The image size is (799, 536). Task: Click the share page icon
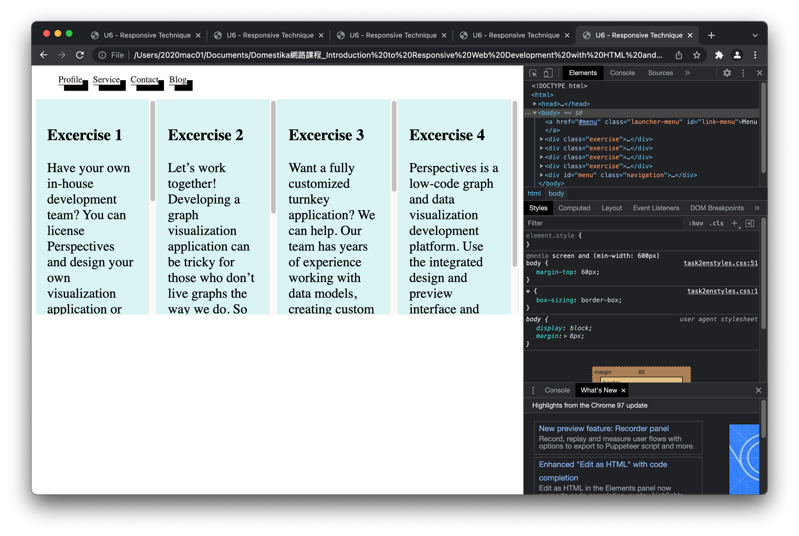679,55
